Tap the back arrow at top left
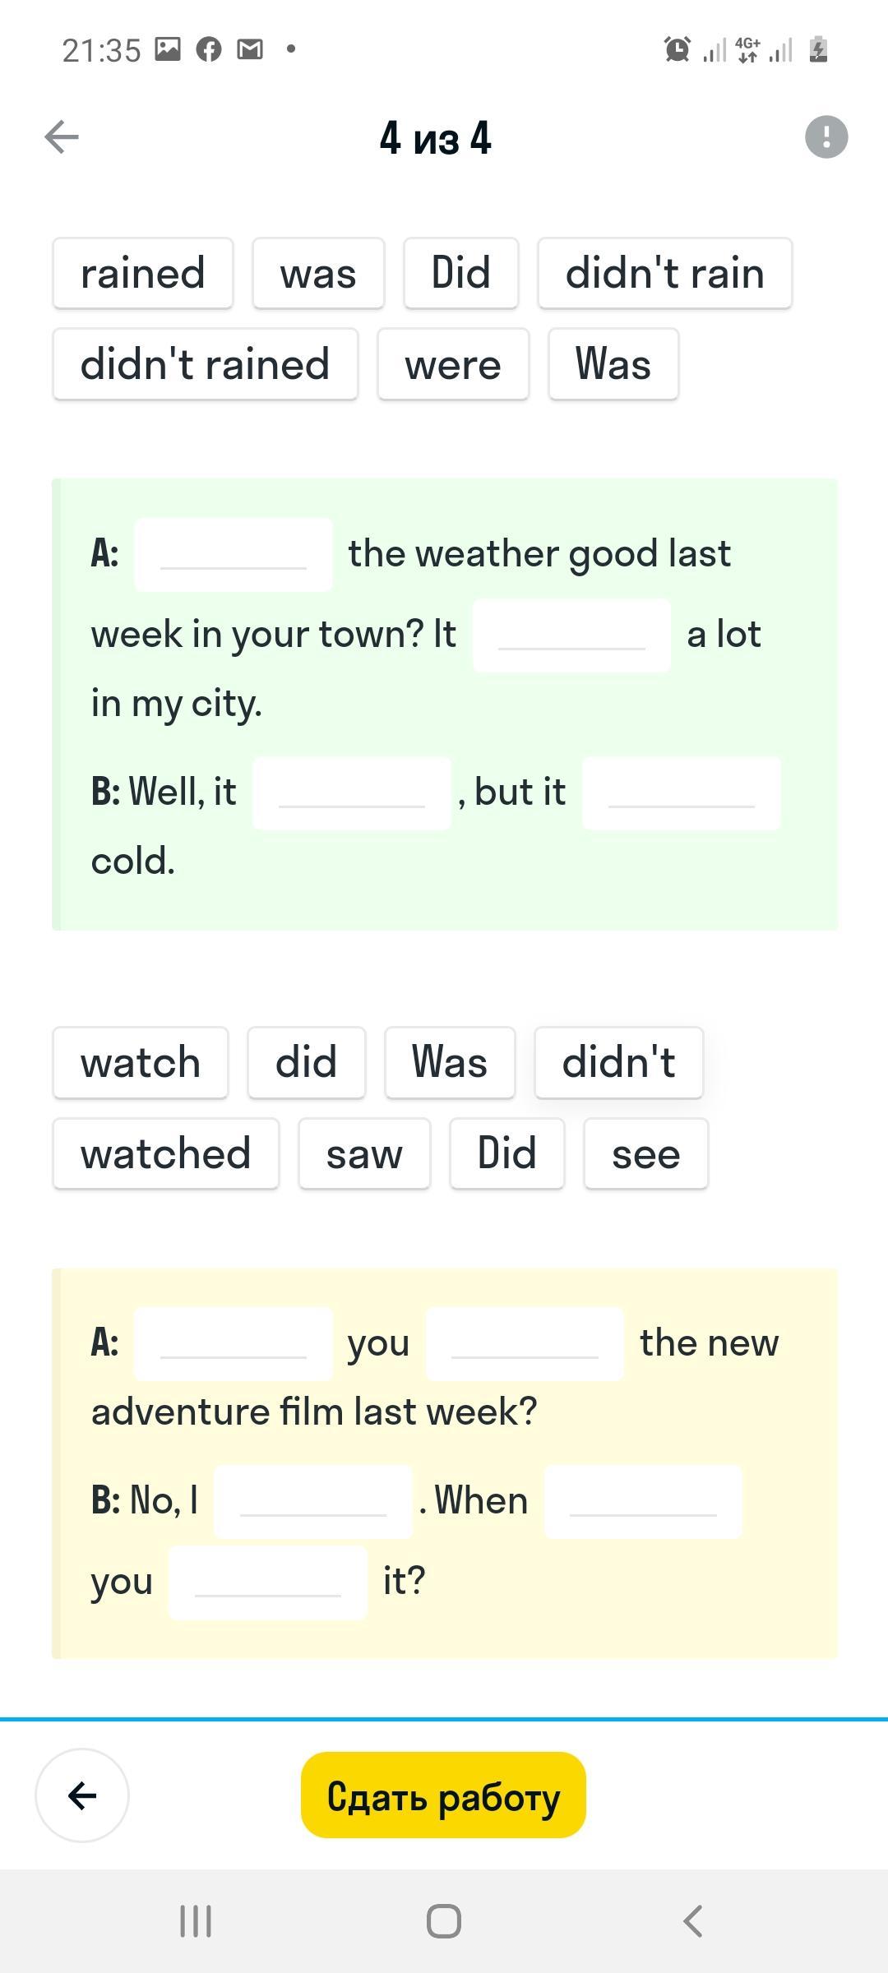Image resolution: width=888 pixels, height=1973 pixels. [x=62, y=136]
